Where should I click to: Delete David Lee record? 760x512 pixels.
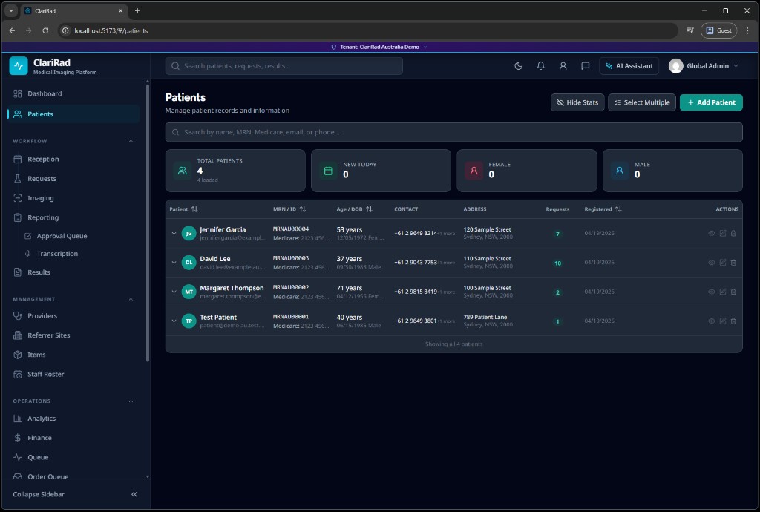coord(733,263)
